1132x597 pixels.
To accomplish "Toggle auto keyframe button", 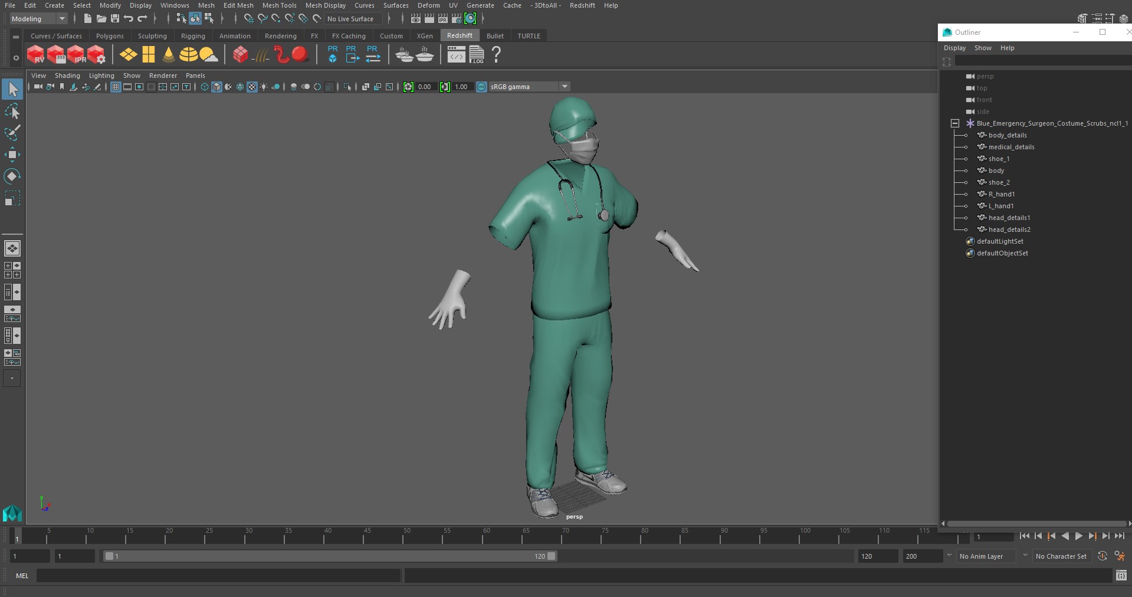I will (1102, 556).
